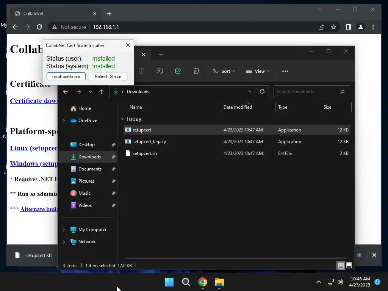Select the setupcert.sh file row

[236, 153]
